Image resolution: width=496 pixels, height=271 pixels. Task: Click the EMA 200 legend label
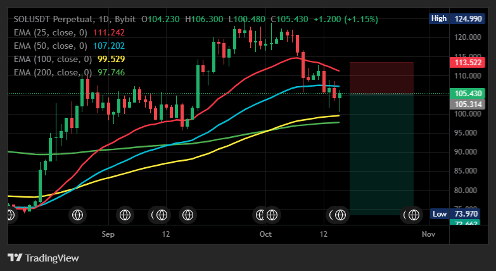point(53,72)
